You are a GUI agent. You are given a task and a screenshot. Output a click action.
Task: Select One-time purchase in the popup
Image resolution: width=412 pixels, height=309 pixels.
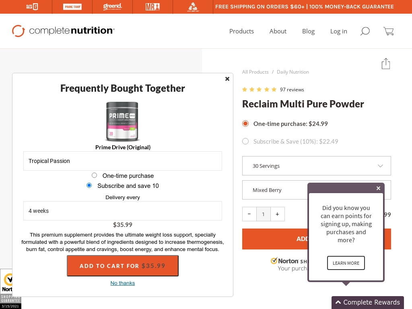[94, 175]
